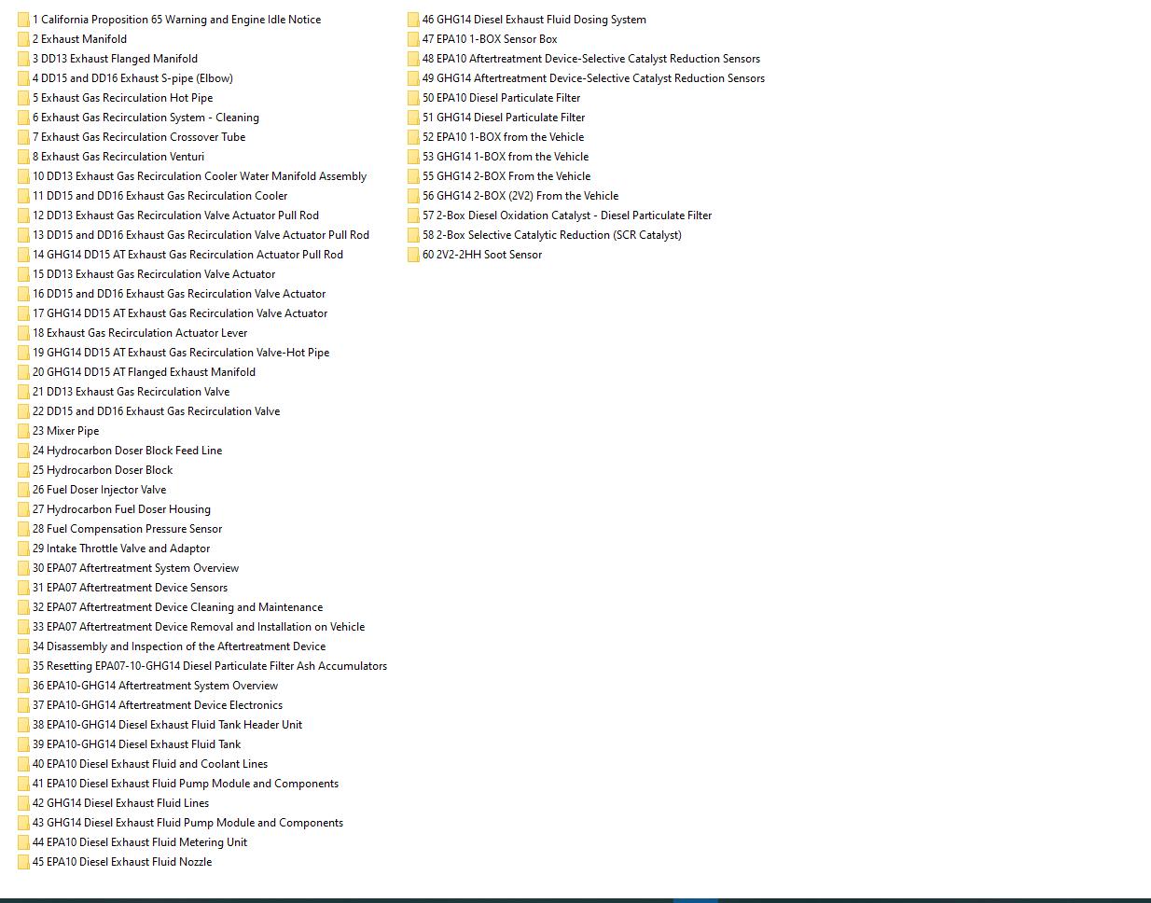
Task: Select '1 California Proposition 65 Warning and Engine Idle Notice'
Action: point(176,20)
